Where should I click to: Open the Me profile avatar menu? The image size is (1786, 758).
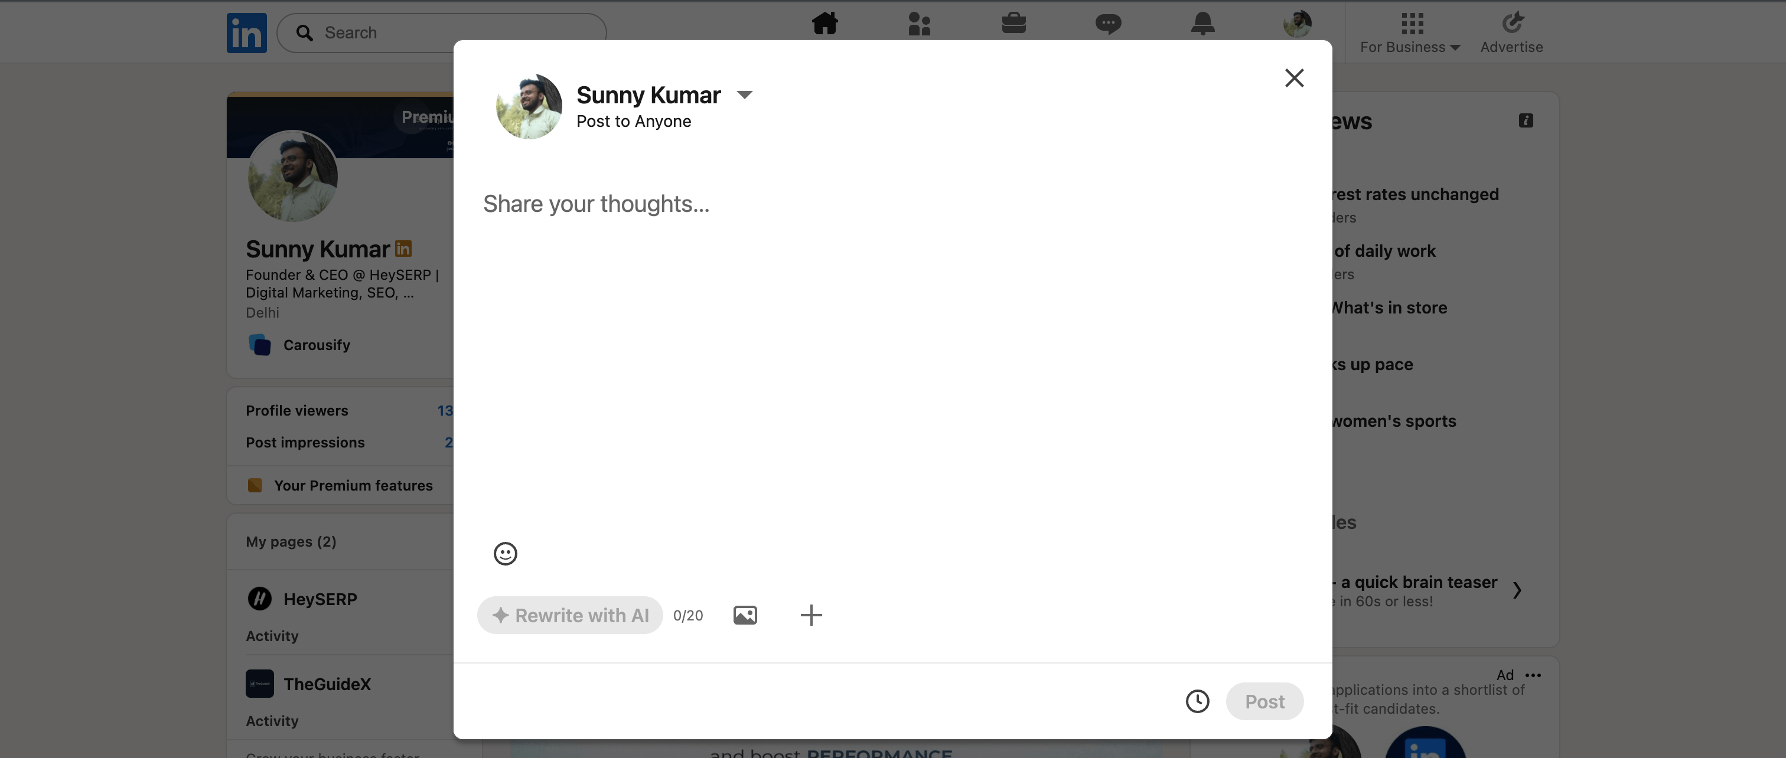point(1296,24)
